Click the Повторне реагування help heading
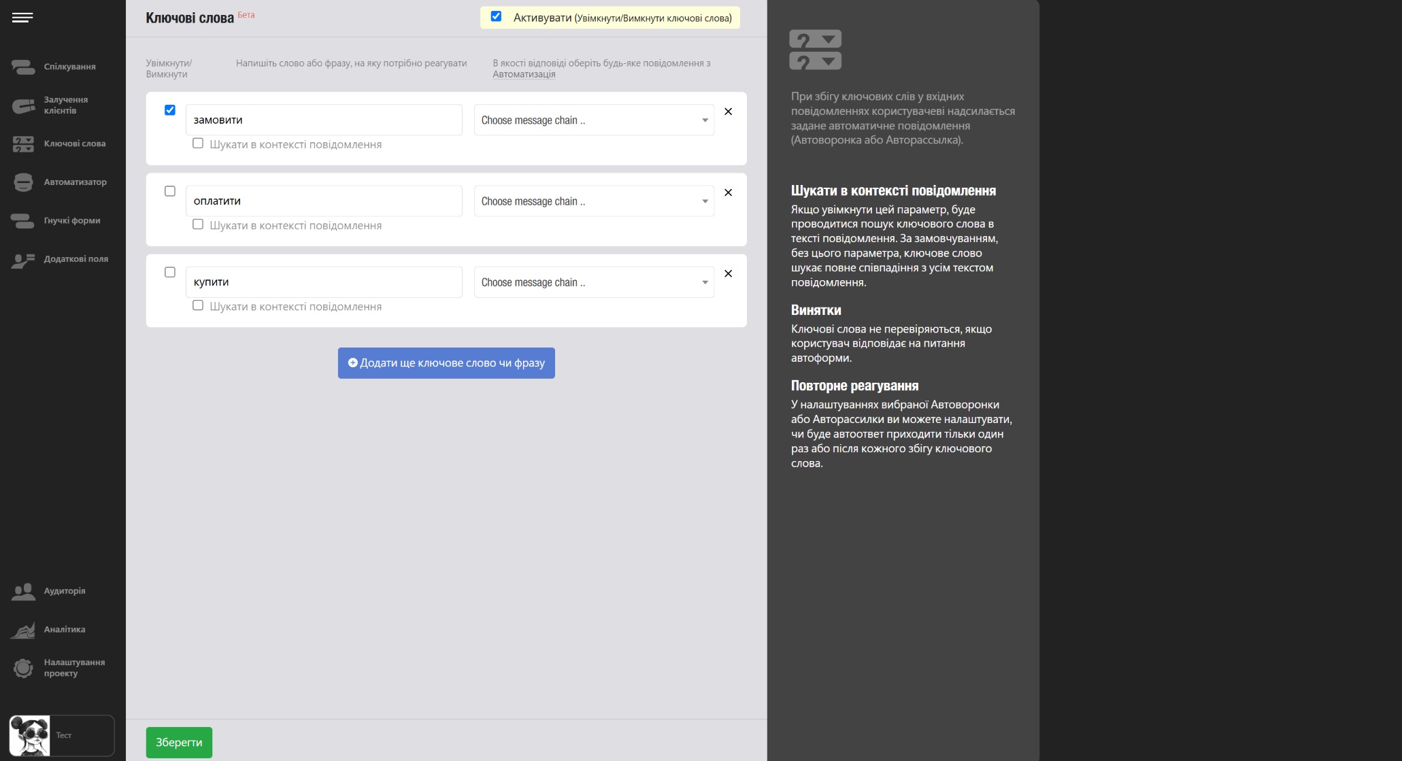 point(854,386)
